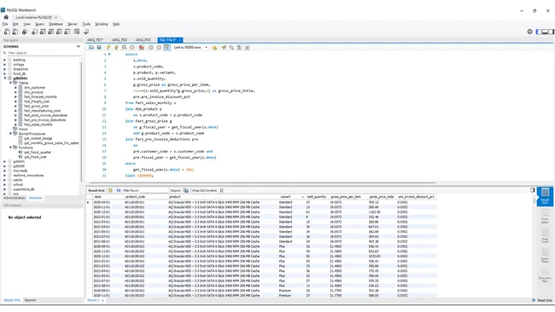Click the new SQL tab toolbar icon
555x312 pixels.
pyautogui.click(x=7, y=32)
